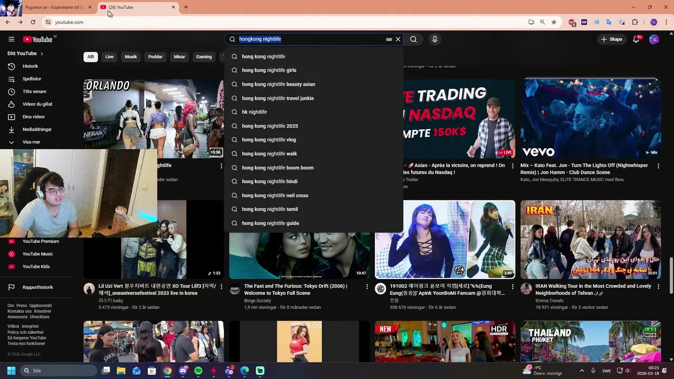This screenshot has width=674, height=379.
Task: Open more options for Tokyo Drift video
Action: [367, 287]
